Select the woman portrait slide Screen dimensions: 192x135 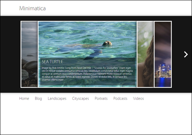145,54
